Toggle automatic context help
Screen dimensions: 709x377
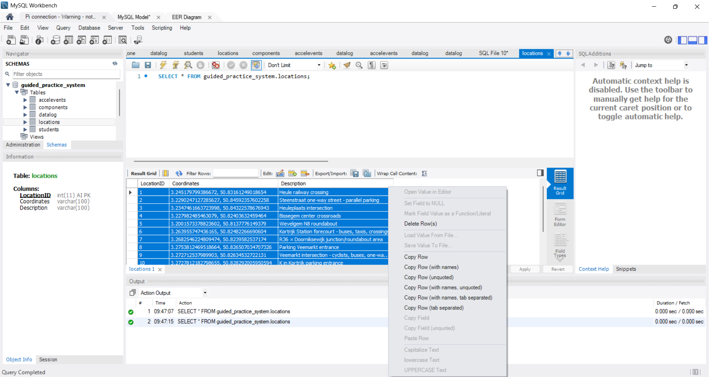[623, 65]
